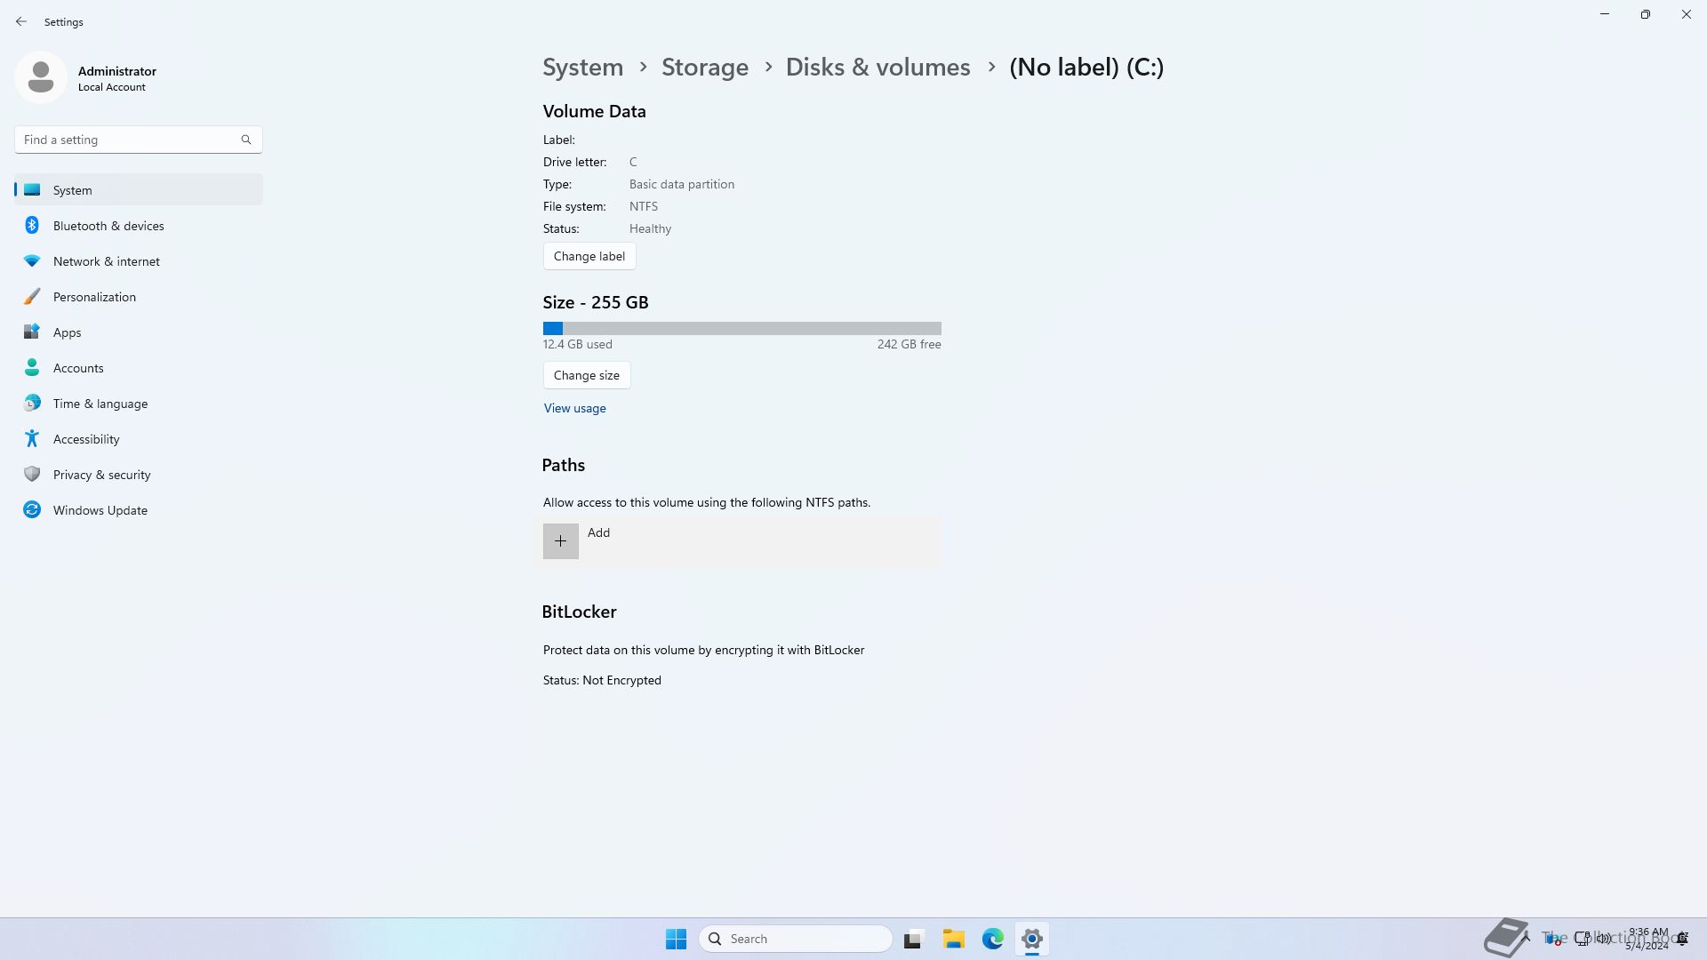Open Privacy & security section
1707x960 pixels.
tap(101, 475)
